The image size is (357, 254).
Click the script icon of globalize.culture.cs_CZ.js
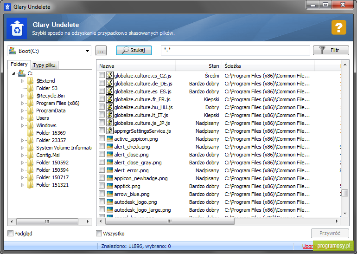tap(110, 75)
